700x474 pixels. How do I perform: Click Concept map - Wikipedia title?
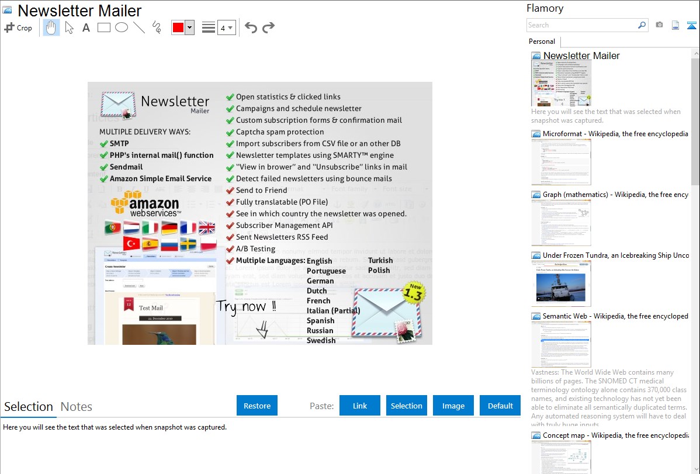pyautogui.click(x=616, y=435)
